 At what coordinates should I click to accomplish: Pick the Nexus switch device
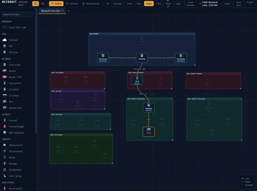click(x=17, y=188)
